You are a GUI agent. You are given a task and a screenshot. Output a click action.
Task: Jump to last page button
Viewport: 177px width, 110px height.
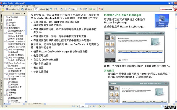tap(94, 106)
